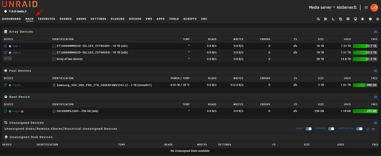Open Disk 2 browse icon
The width and height of the screenshot is (381, 156).
[x=5, y=52]
